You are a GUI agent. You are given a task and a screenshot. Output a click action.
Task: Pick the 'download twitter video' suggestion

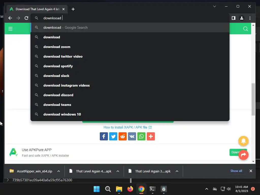(130, 56)
